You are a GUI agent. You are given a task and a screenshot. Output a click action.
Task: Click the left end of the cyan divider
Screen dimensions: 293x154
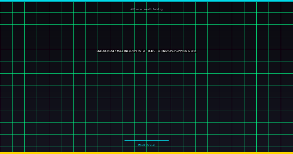coord(125,140)
